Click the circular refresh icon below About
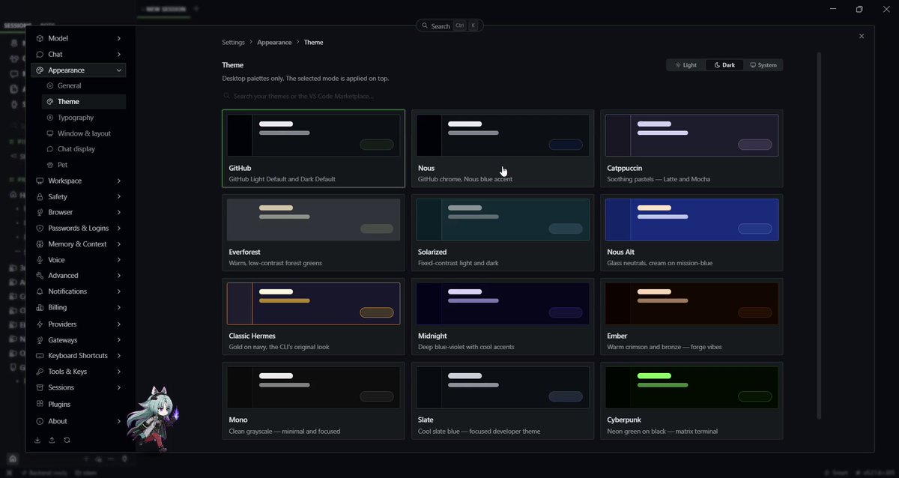This screenshot has height=478, width=899. pyautogui.click(x=67, y=441)
